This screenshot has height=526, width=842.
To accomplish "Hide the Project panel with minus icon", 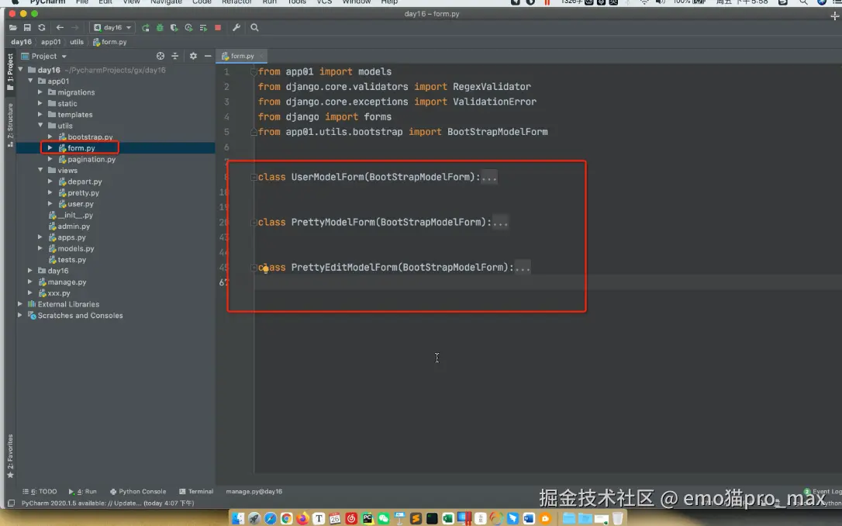I will (x=208, y=56).
